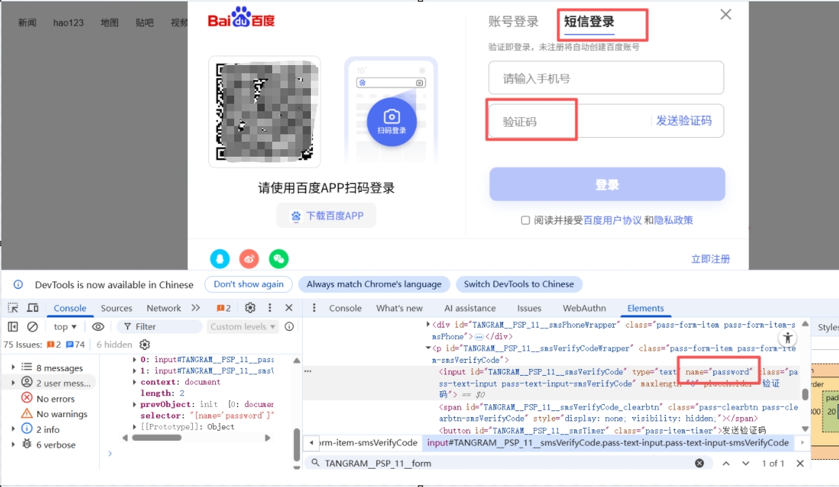Go to next search result

(x=745, y=463)
